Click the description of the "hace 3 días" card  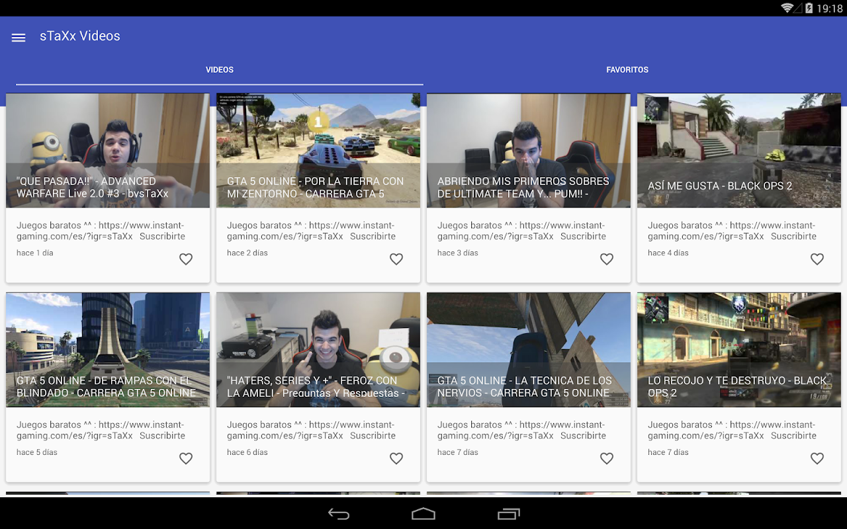coord(521,231)
